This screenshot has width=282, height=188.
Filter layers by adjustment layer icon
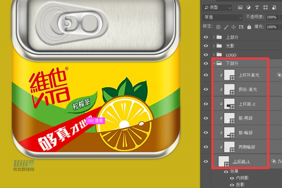[248, 7]
